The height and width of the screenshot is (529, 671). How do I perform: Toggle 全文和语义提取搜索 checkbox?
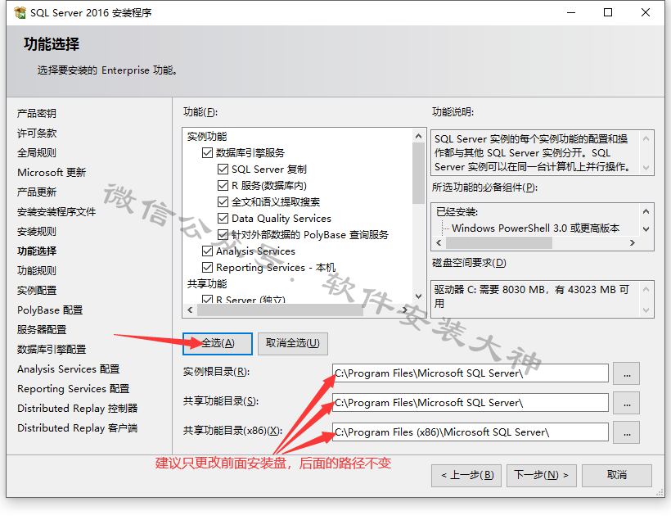click(223, 201)
